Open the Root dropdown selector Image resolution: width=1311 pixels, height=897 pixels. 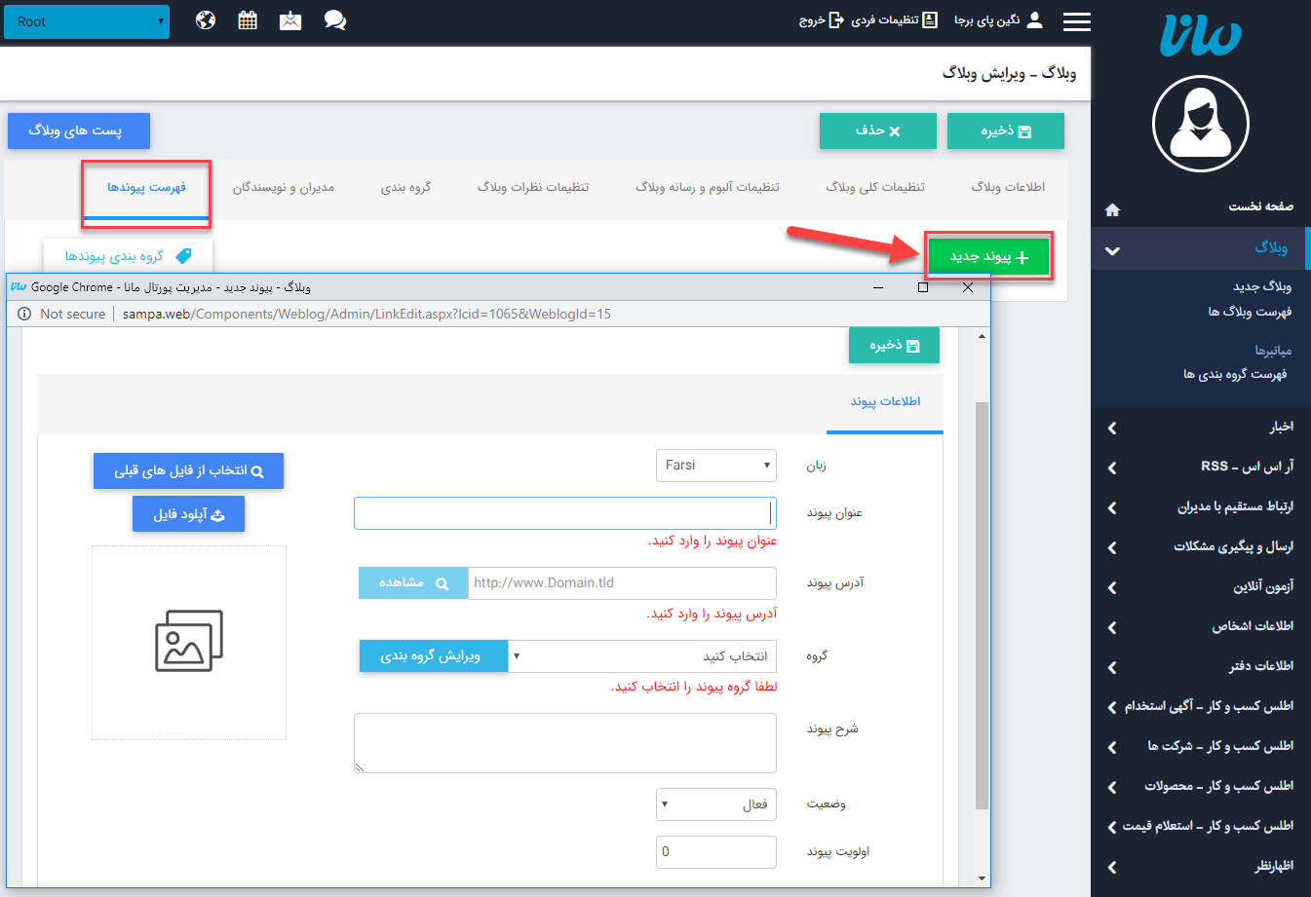pos(86,20)
